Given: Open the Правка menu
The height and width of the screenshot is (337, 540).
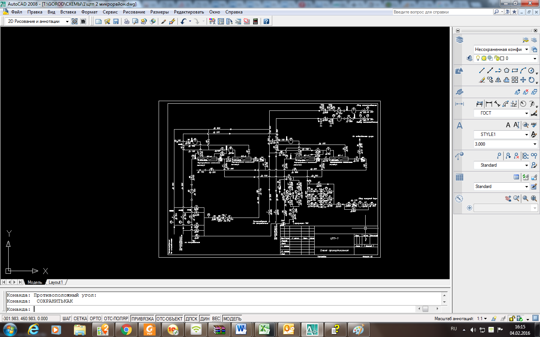Looking at the screenshot, I should coord(35,12).
